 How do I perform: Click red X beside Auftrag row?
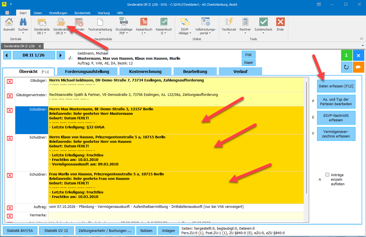(x=10, y=208)
